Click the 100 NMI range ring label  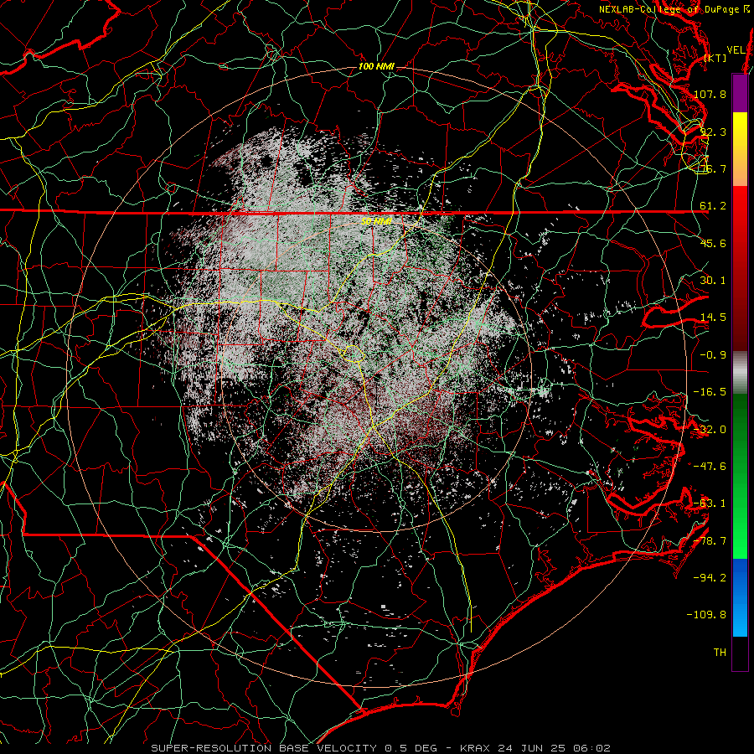tap(376, 66)
